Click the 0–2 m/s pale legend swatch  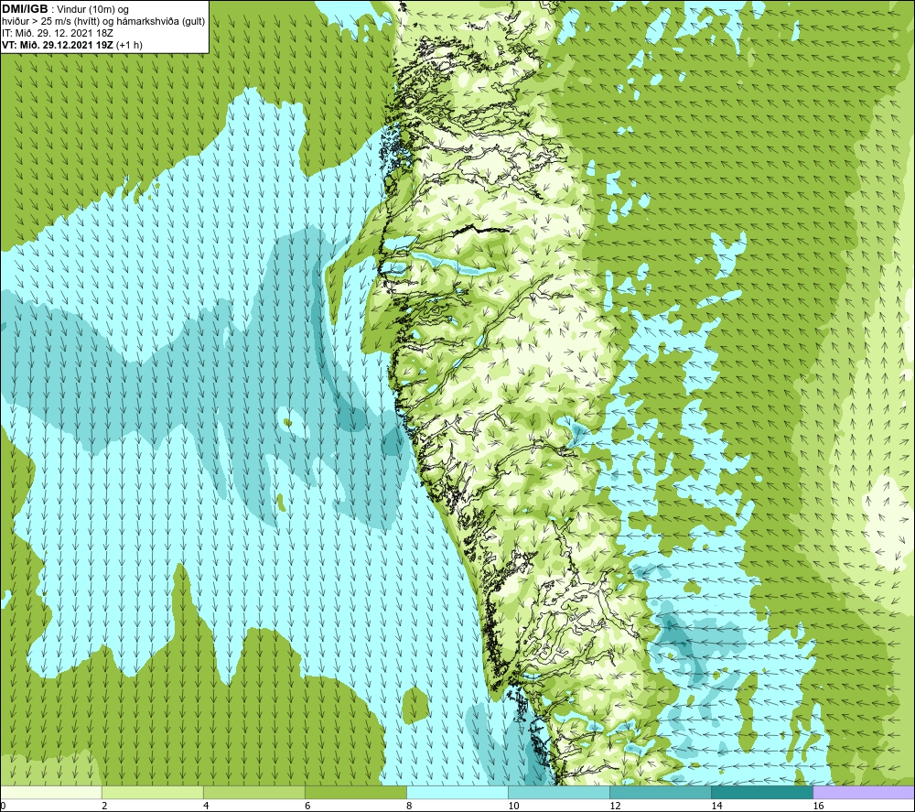pyautogui.click(x=51, y=792)
